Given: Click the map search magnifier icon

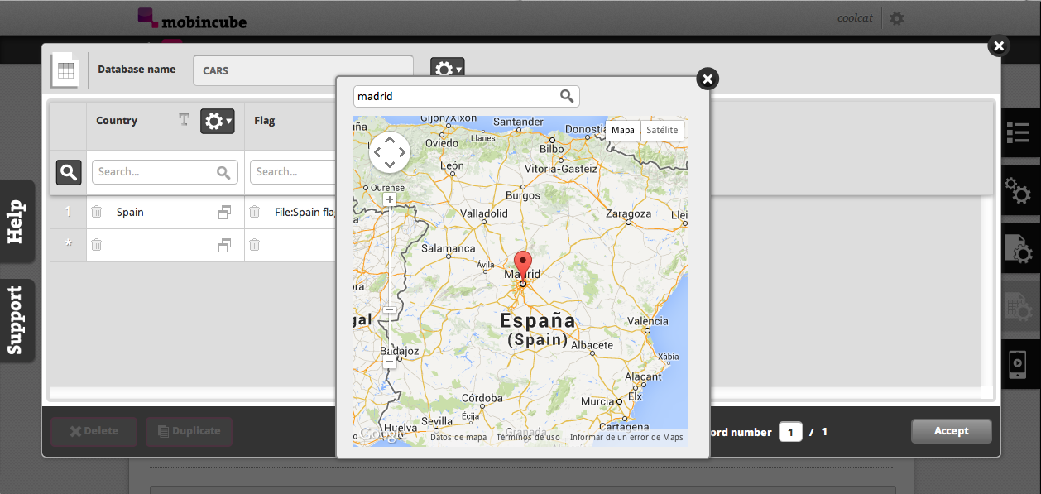Looking at the screenshot, I should (x=567, y=96).
